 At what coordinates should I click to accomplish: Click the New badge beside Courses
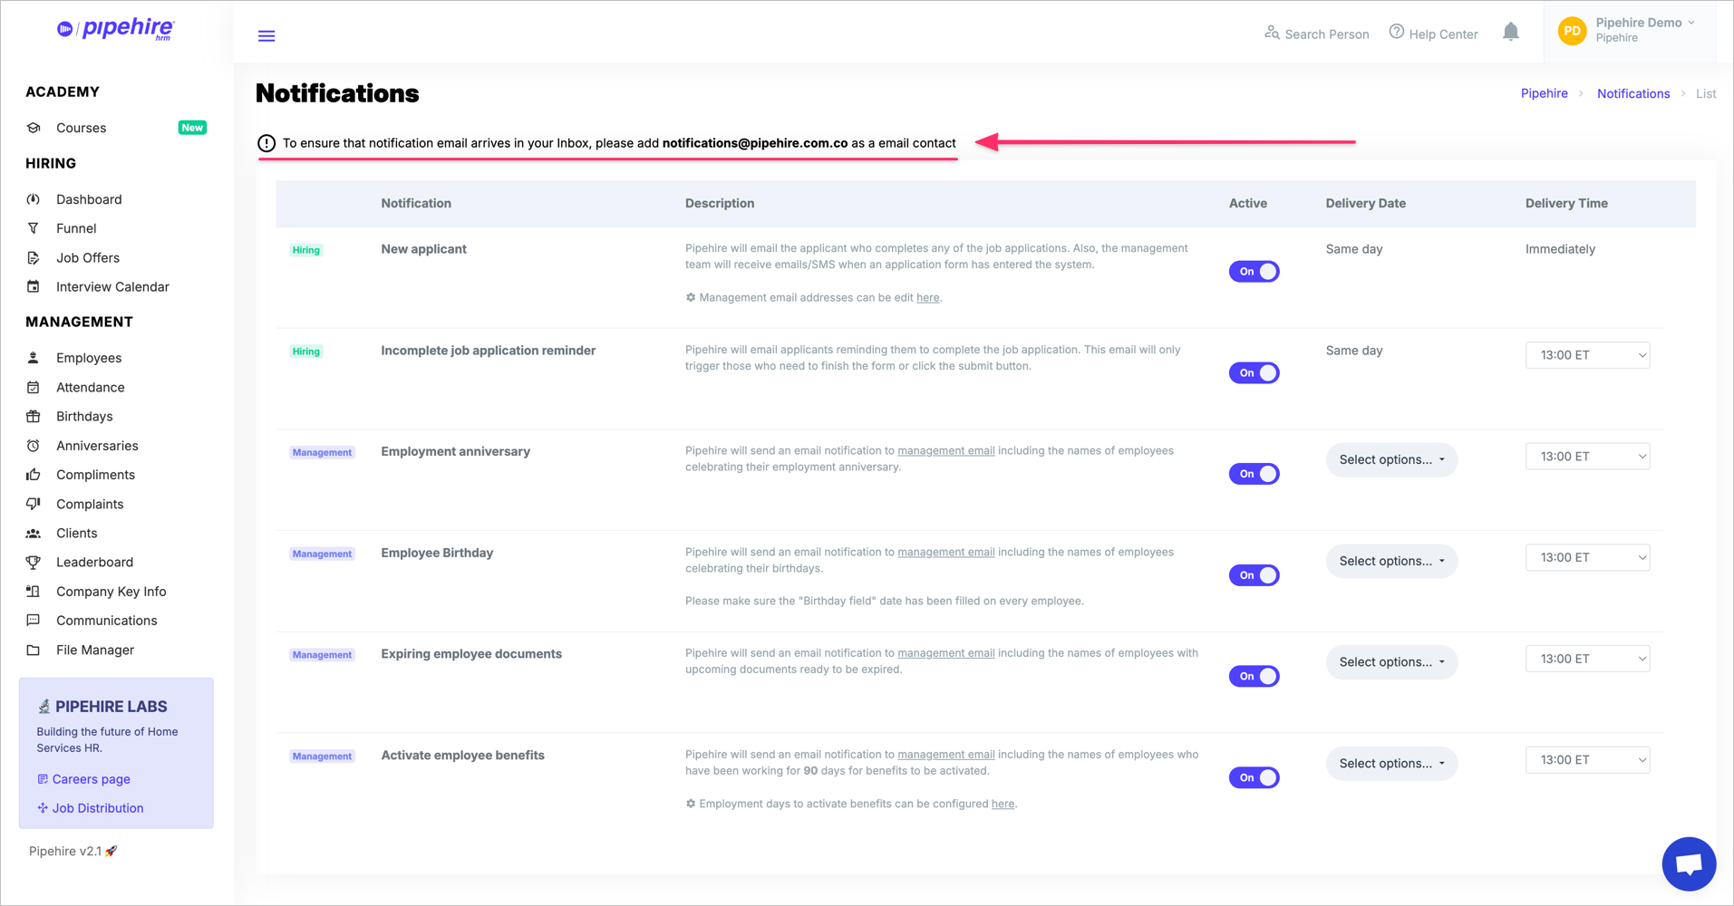[x=192, y=128]
